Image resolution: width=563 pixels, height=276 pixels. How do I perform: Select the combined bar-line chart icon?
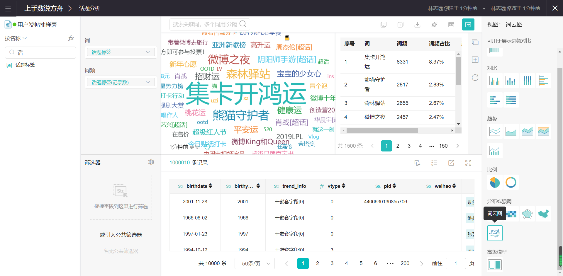495,151
